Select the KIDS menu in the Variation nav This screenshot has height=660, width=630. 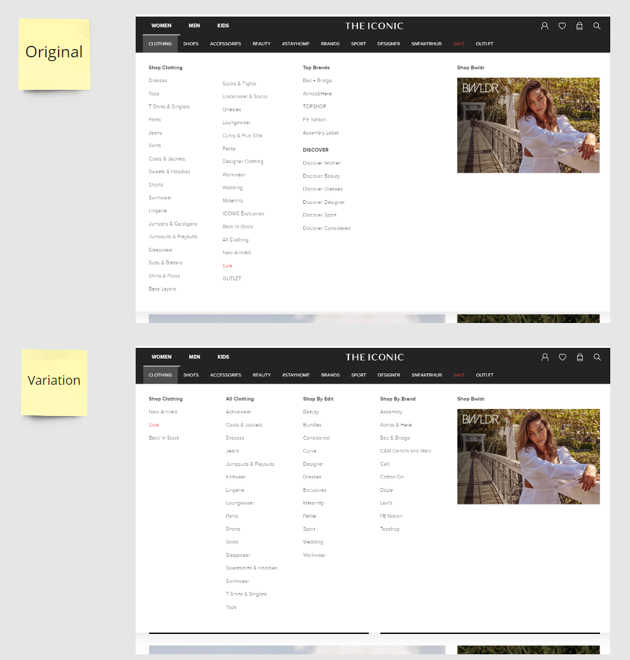point(223,357)
